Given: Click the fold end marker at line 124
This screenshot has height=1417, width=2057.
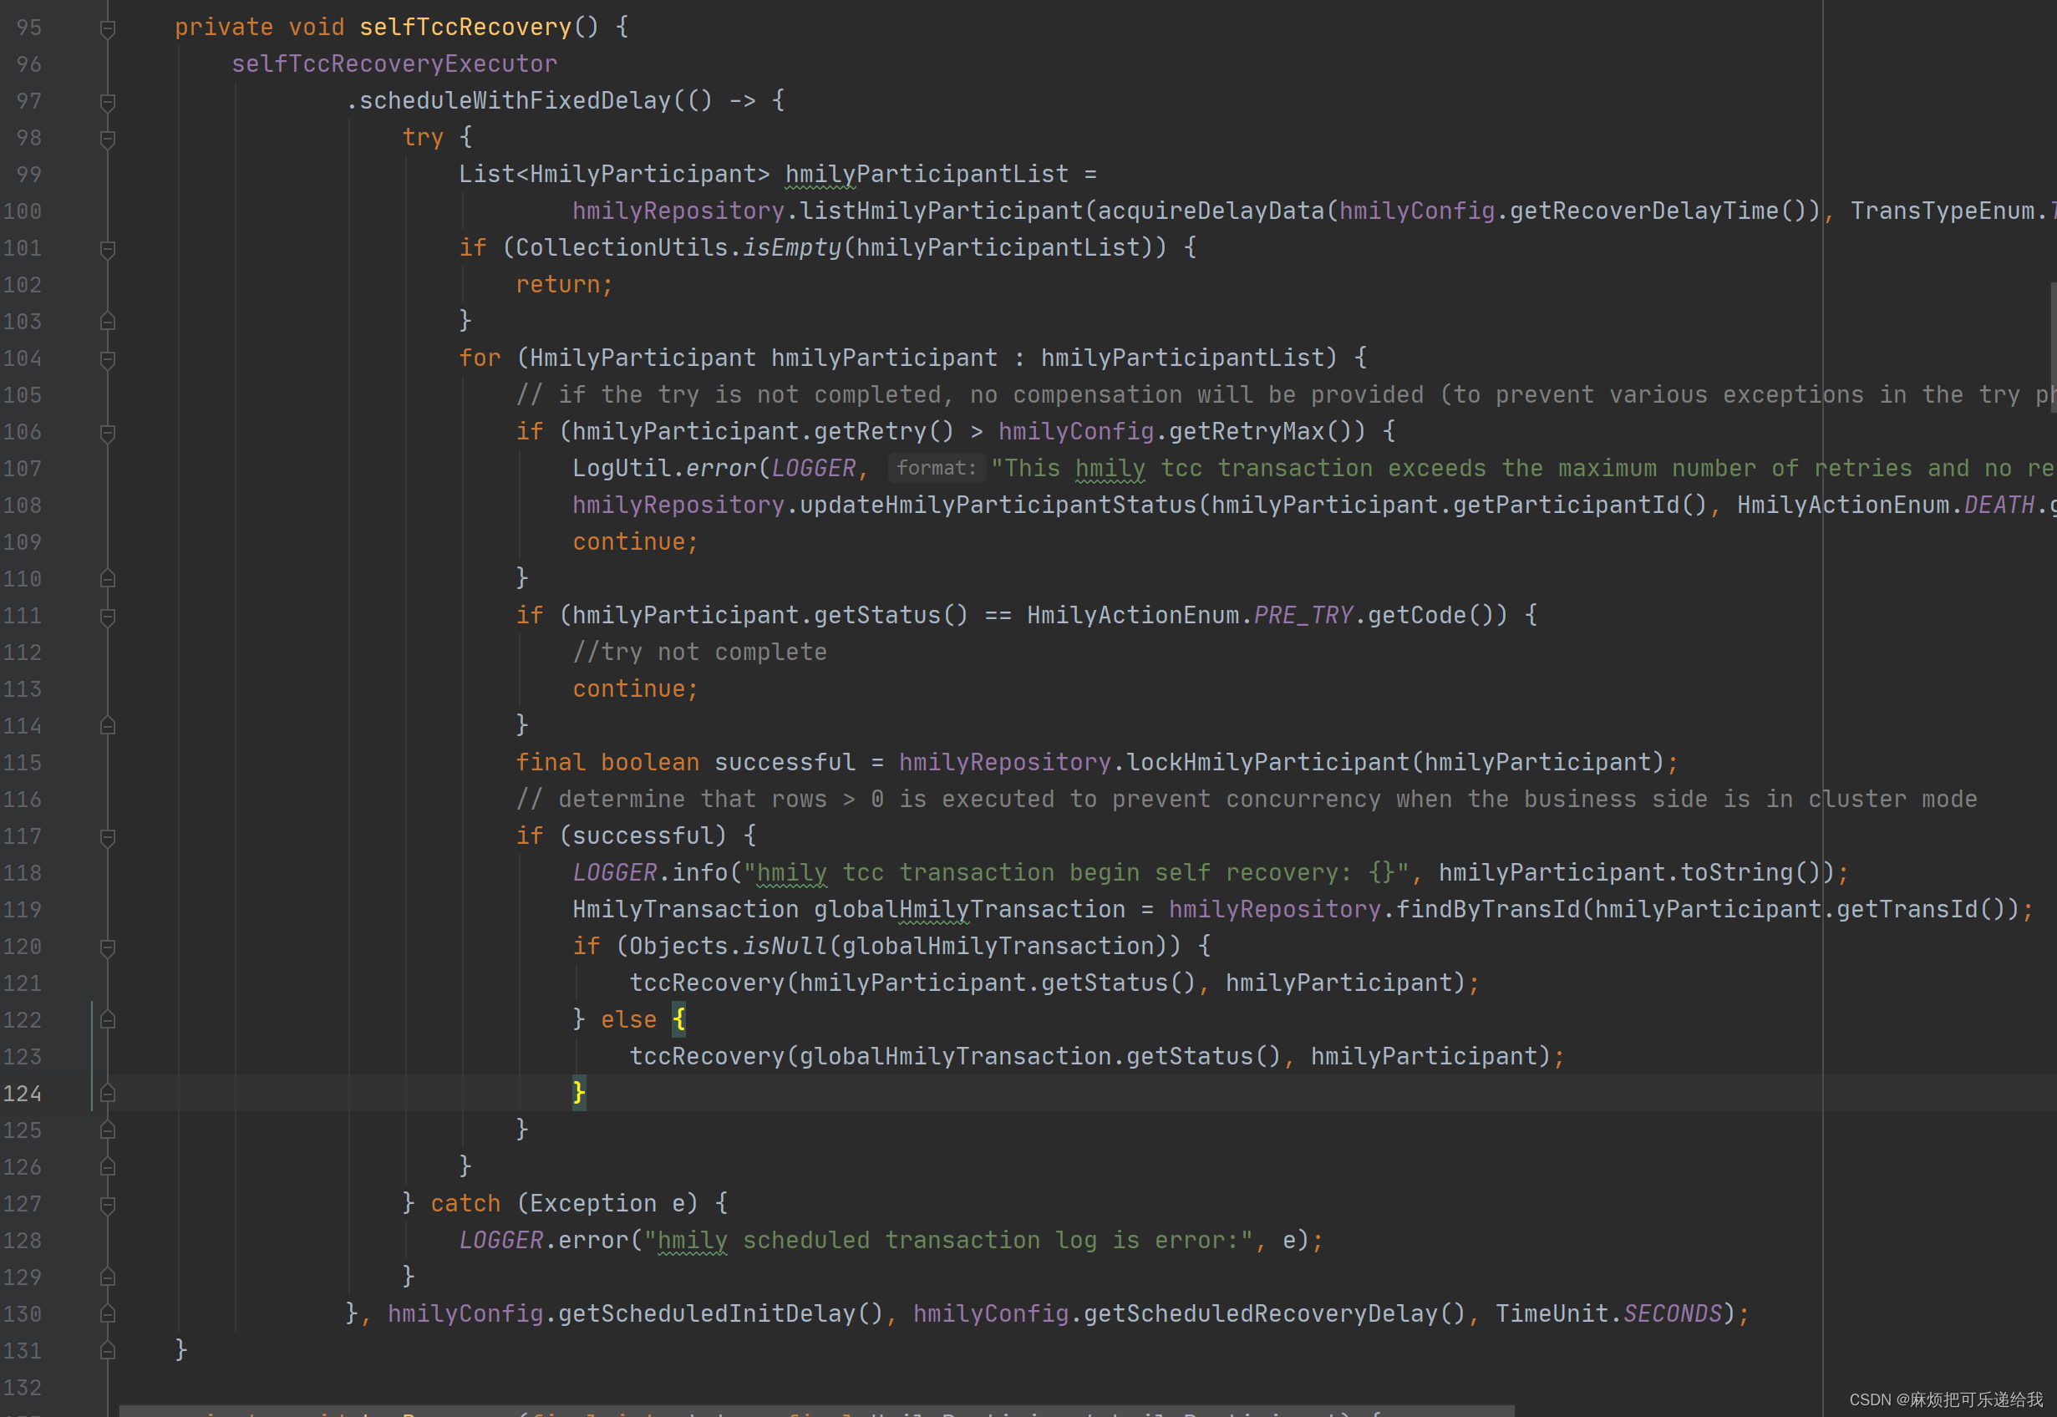Looking at the screenshot, I should tap(108, 1094).
